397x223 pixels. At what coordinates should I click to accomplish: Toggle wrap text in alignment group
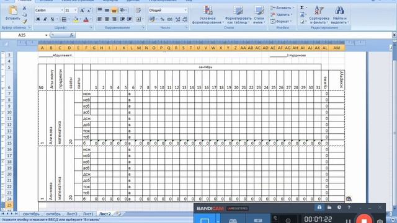click(x=138, y=10)
